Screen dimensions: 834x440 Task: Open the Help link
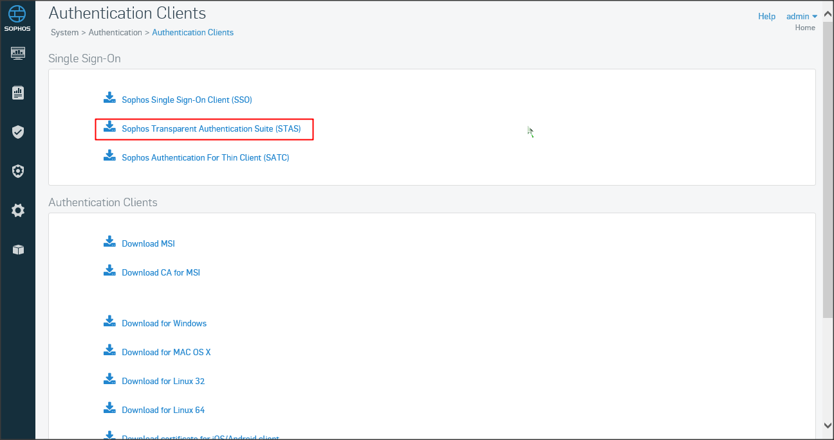[766, 16]
